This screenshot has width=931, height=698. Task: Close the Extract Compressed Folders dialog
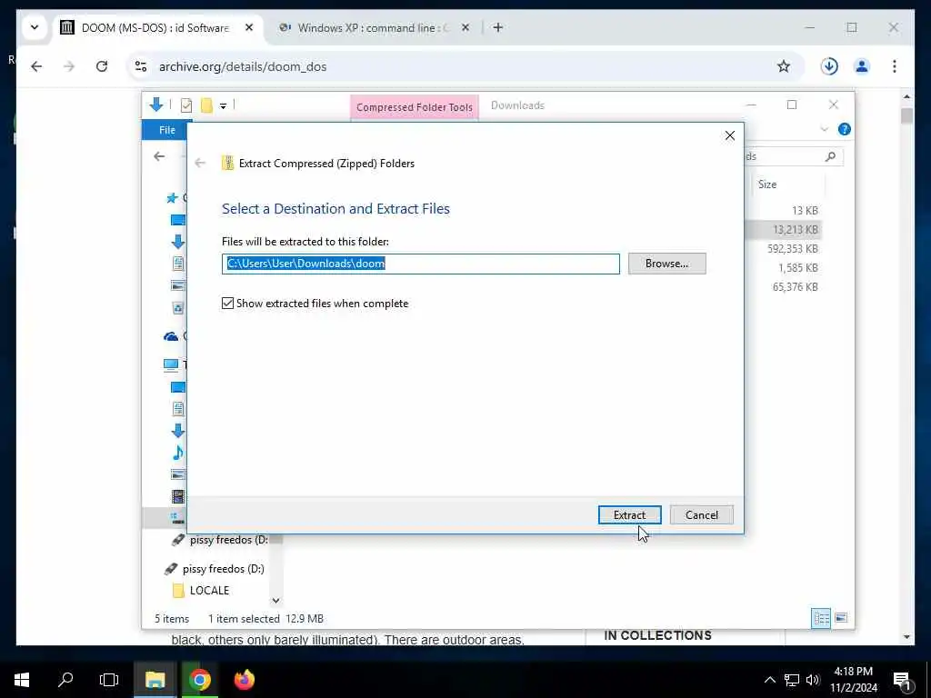pos(730,136)
